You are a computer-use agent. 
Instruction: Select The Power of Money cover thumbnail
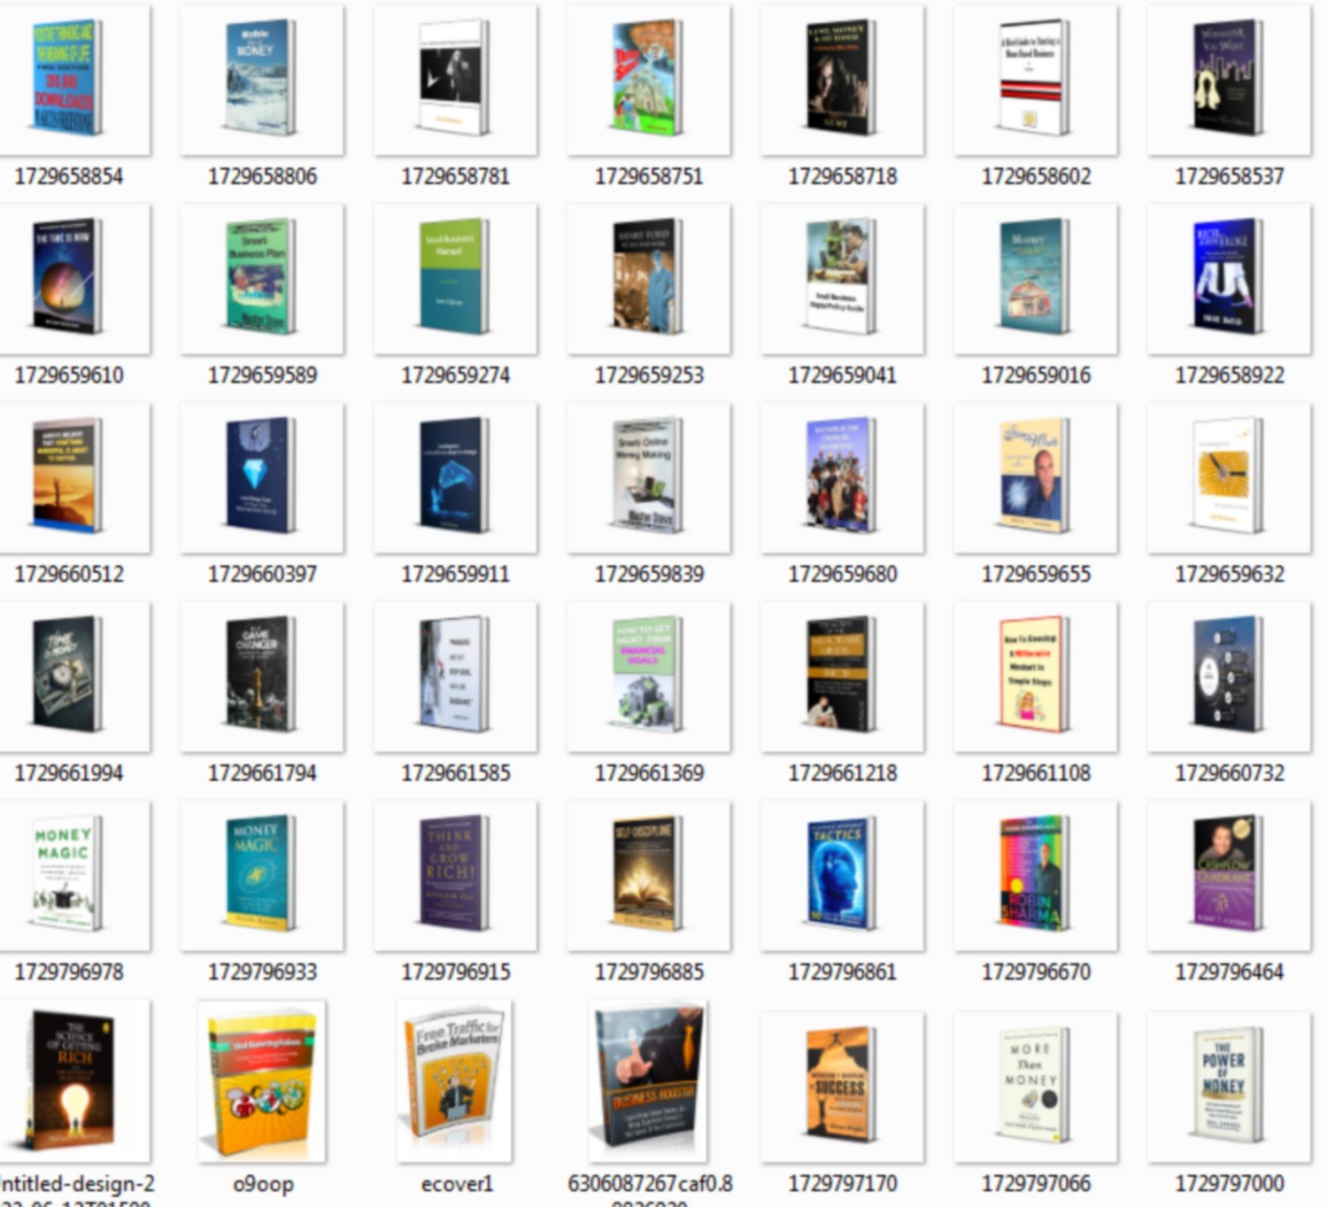coord(1229,1087)
